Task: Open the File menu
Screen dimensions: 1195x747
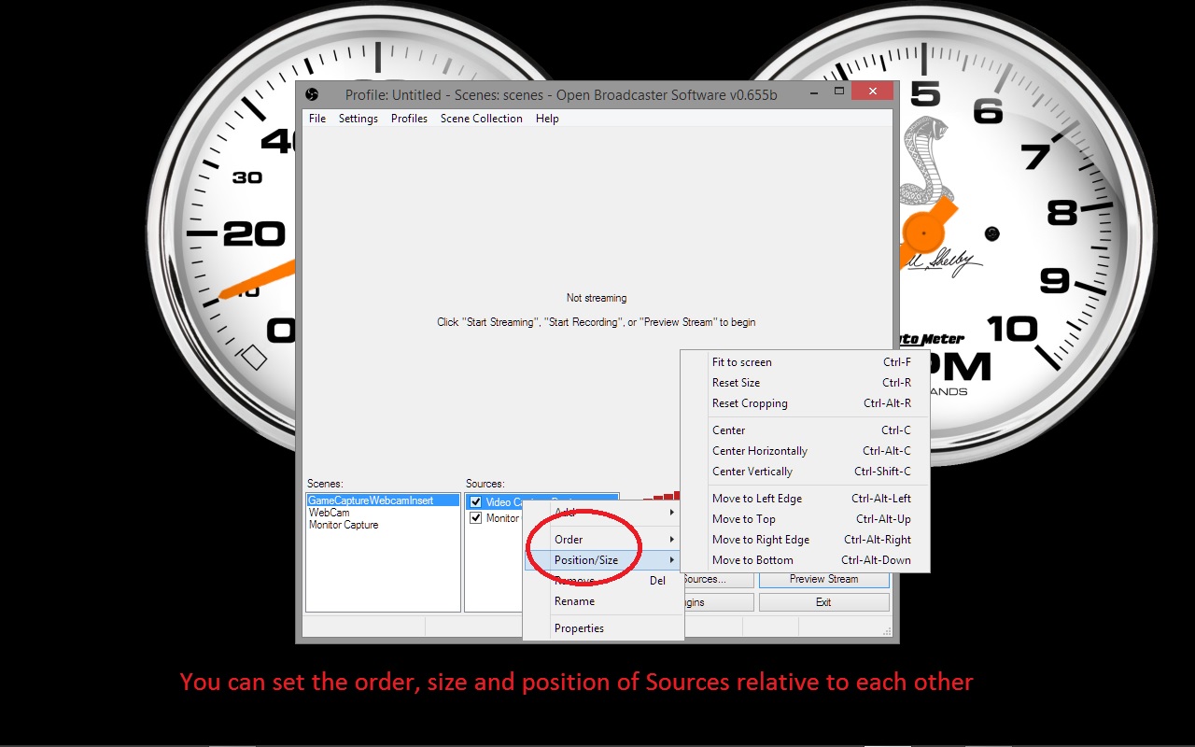Action: (317, 119)
